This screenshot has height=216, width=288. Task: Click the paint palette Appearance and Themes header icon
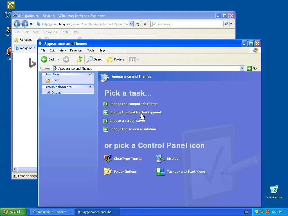pos(105,77)
